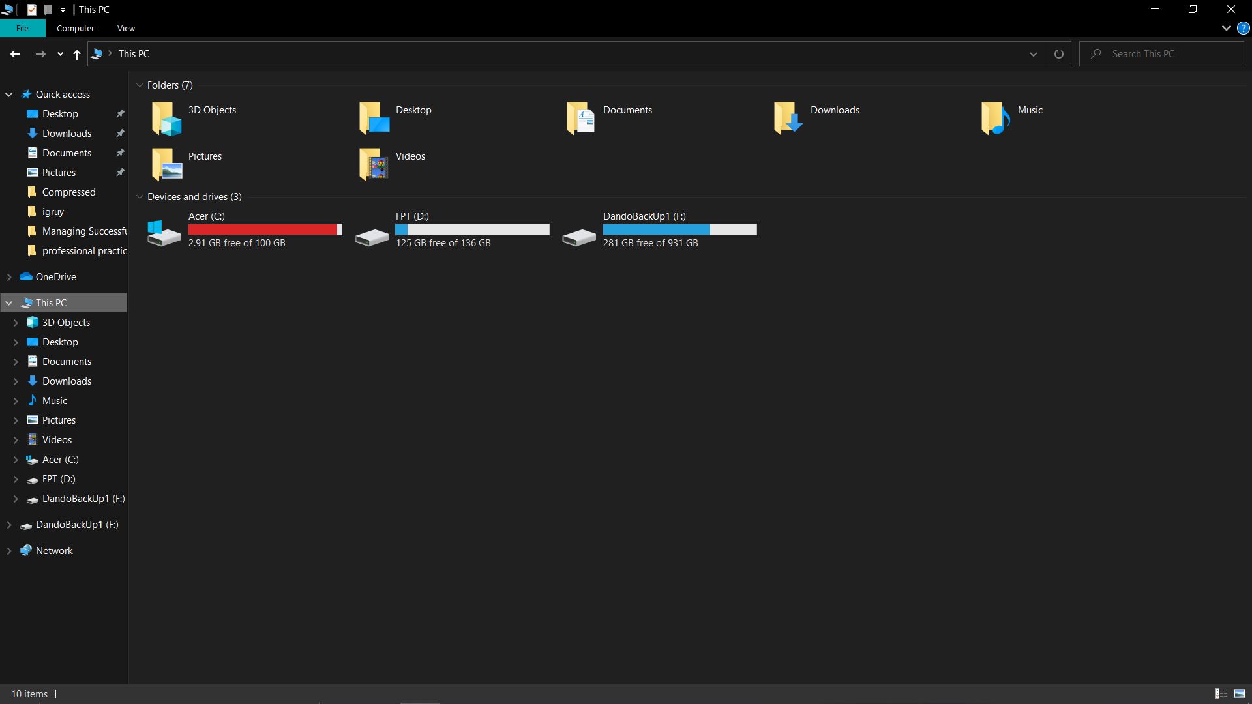The height and width of the screenshot is (704, 1252).
Task: Click the View menu tab
Action: click(x=126, y=29)
